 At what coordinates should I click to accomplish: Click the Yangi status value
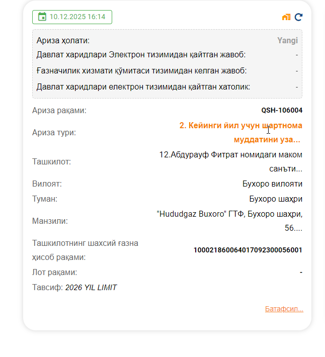287,41
